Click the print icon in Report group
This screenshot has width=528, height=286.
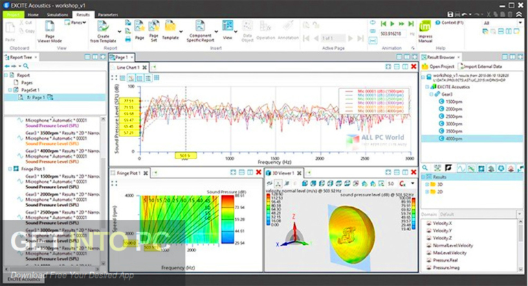128,39
